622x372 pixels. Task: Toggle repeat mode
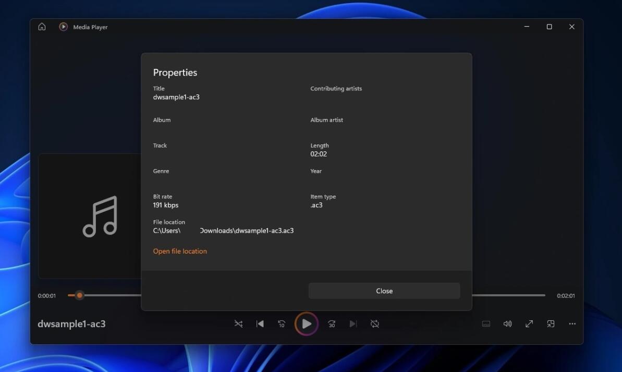pos(374,324)
